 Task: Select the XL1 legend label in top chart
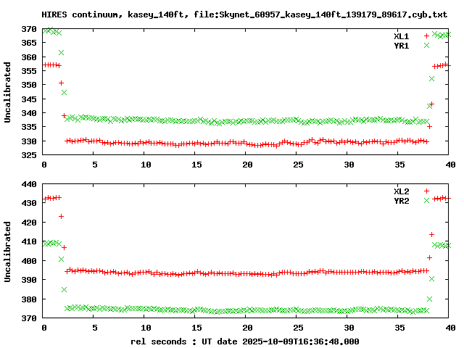tap(401, 36)
